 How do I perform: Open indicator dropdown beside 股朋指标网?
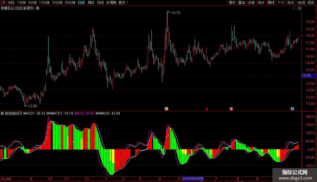click(x=2, y=113)
